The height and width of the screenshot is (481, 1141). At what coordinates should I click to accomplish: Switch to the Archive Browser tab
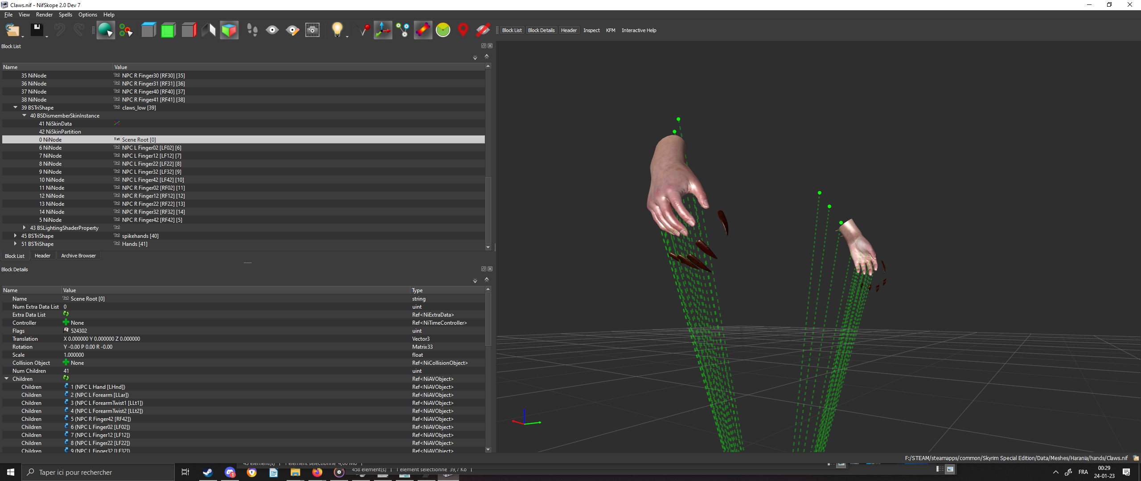point(78,256)
